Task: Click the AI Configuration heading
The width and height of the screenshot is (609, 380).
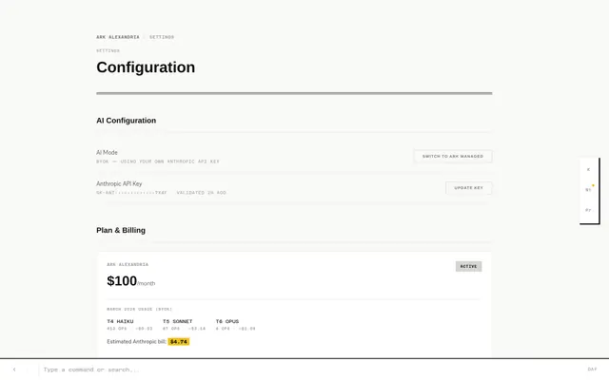Action: tap(127, 121)
